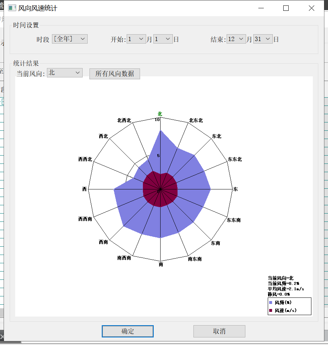Close the 风向风速统计 dialog
Image resolution: width=328 pixels, height=345 pixels.
coord(311,8)
